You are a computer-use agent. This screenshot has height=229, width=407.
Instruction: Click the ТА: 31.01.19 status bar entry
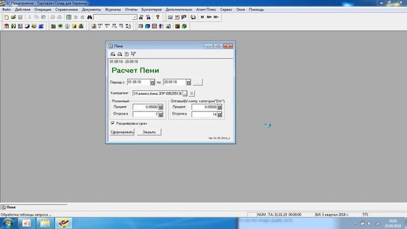[285, 214]
